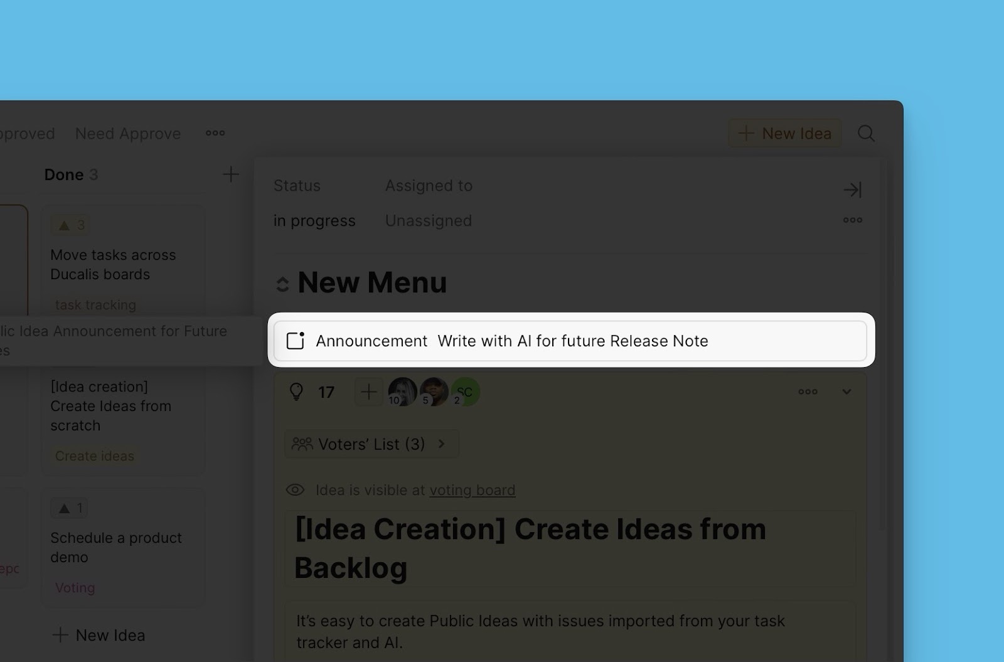Image resolution: width=1004 pixels, height=662 pixels.
Task: Upvote the Move tasks across Ducalis card
Action: point(70,225)
